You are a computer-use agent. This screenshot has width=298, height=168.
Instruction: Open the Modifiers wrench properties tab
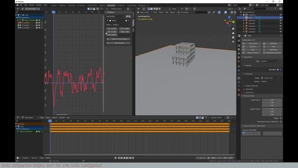click(x=239, y=70)
